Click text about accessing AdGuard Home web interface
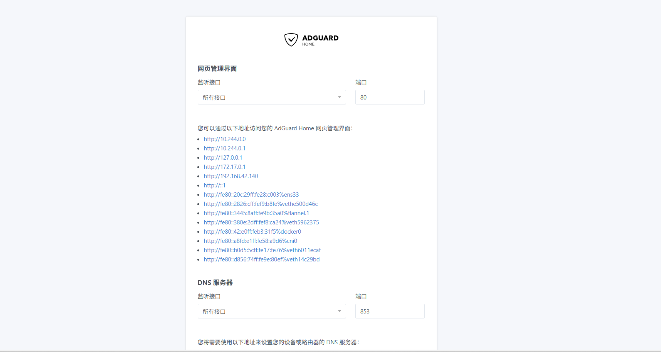The width and height of the screenshot is (661, 352). [x=275, y=128]
